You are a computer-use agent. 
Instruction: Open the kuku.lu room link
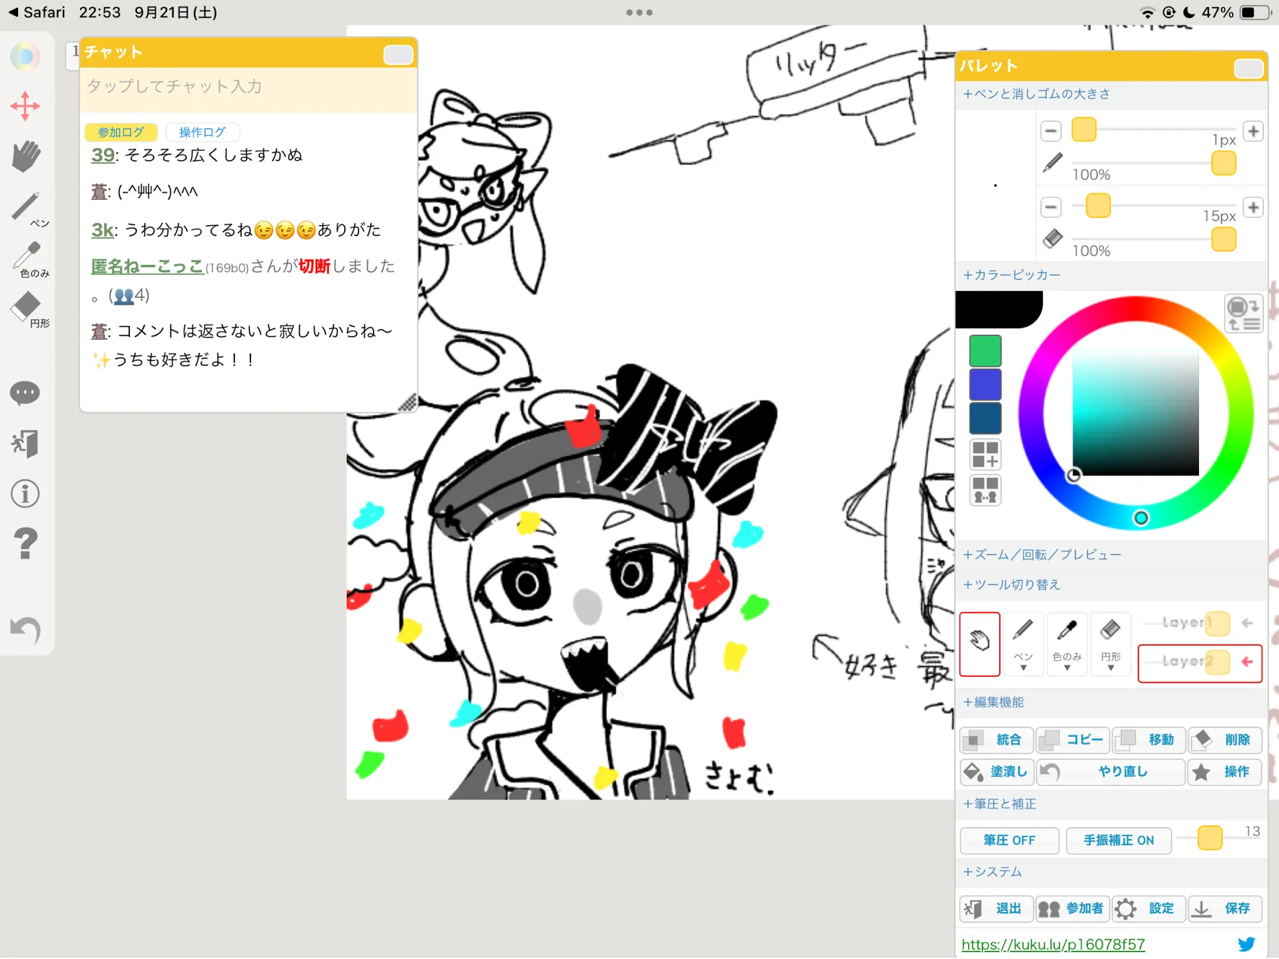(x=1053, y=944)
